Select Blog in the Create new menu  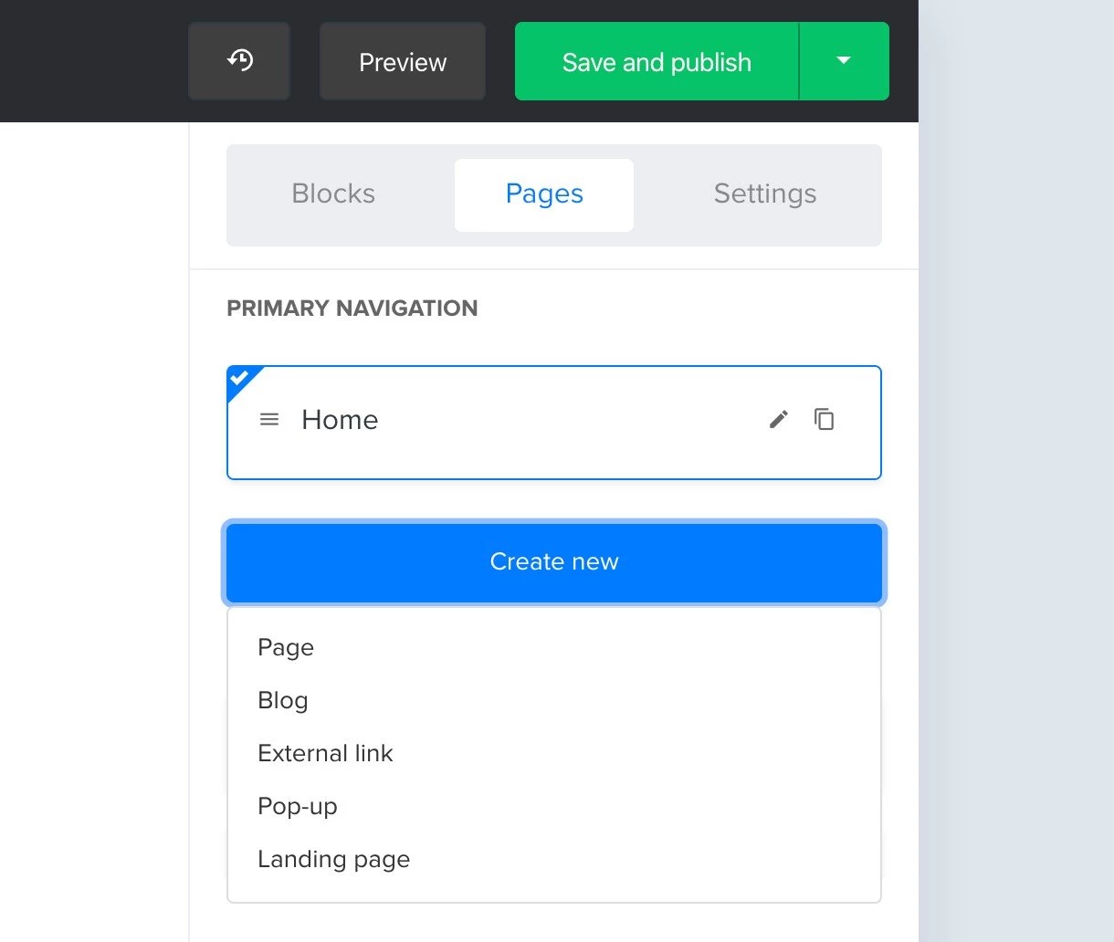pyautogui.click(x=283, y=701)
